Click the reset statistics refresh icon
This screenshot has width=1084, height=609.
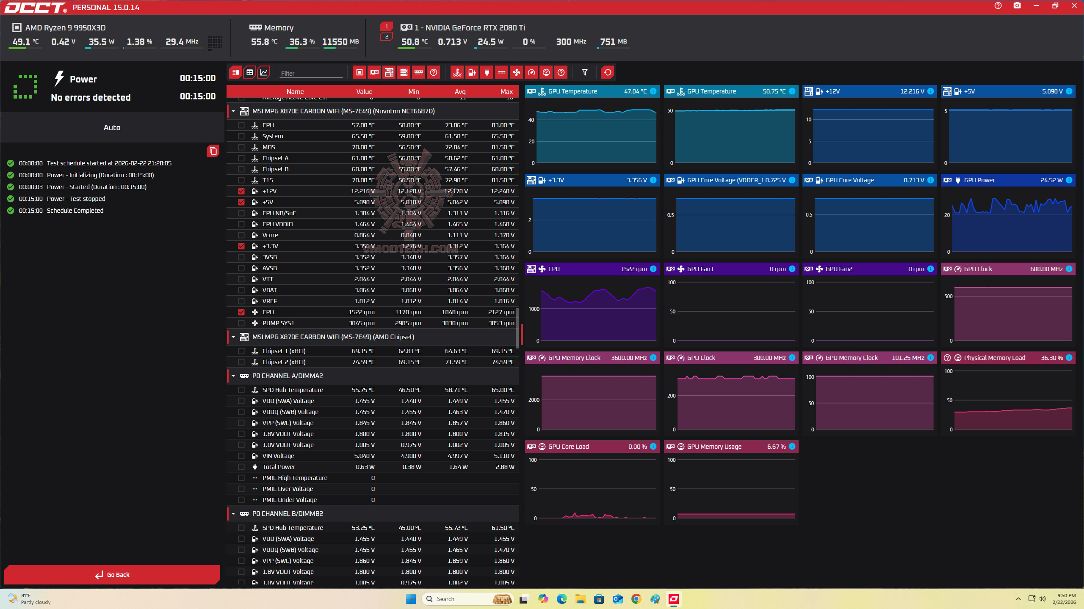tap(607, 72)
